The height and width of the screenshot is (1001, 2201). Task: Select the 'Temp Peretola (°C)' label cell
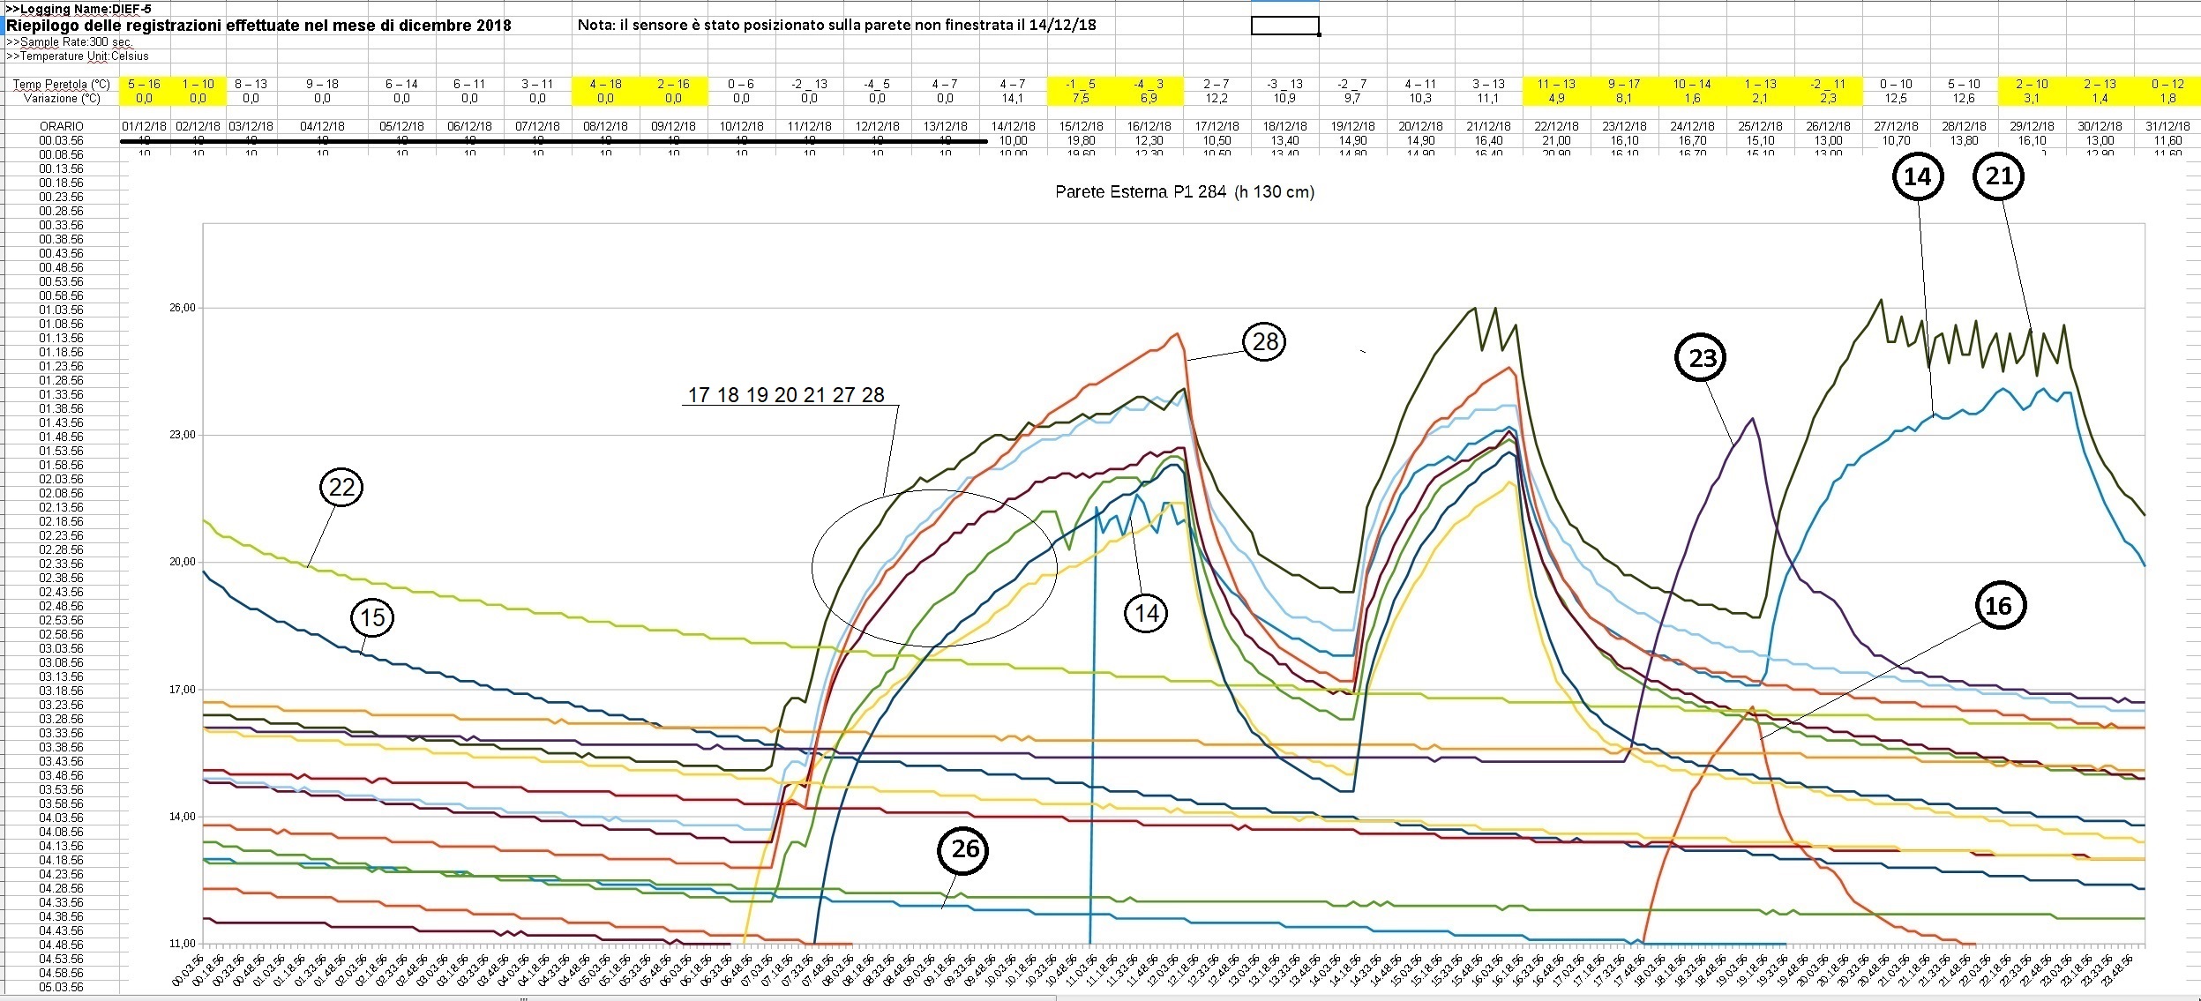pyautogui.click(x=62, y=84)
